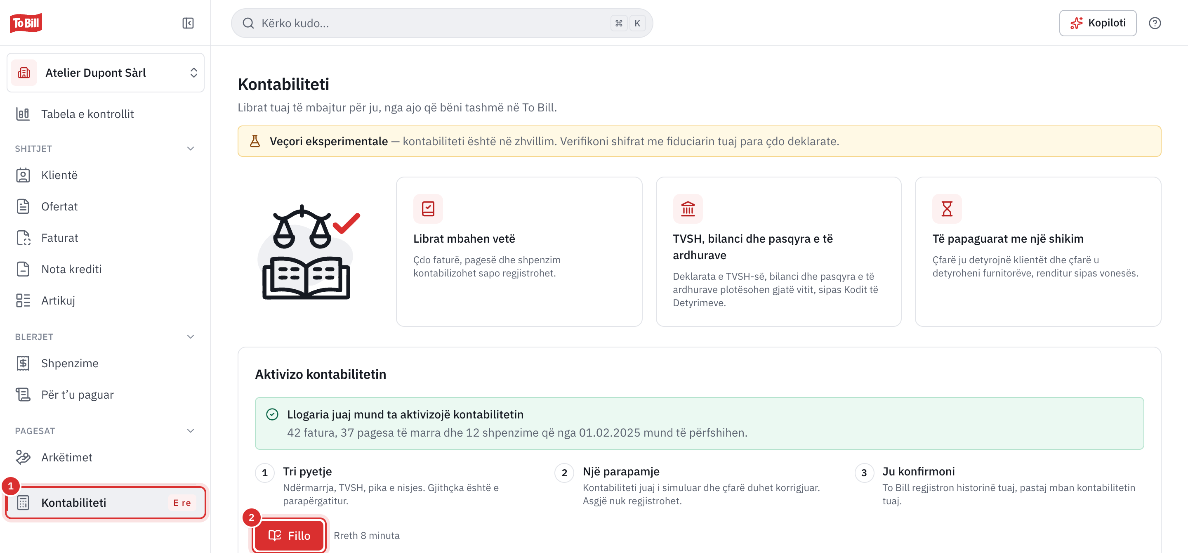Collapse the SHITJET section
Image resolution: width=1188 pixels, height=553 pixels.
[191, 149]
